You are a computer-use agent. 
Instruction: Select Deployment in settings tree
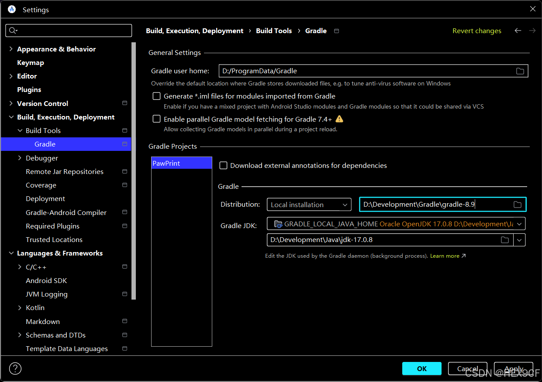[45, 198]
